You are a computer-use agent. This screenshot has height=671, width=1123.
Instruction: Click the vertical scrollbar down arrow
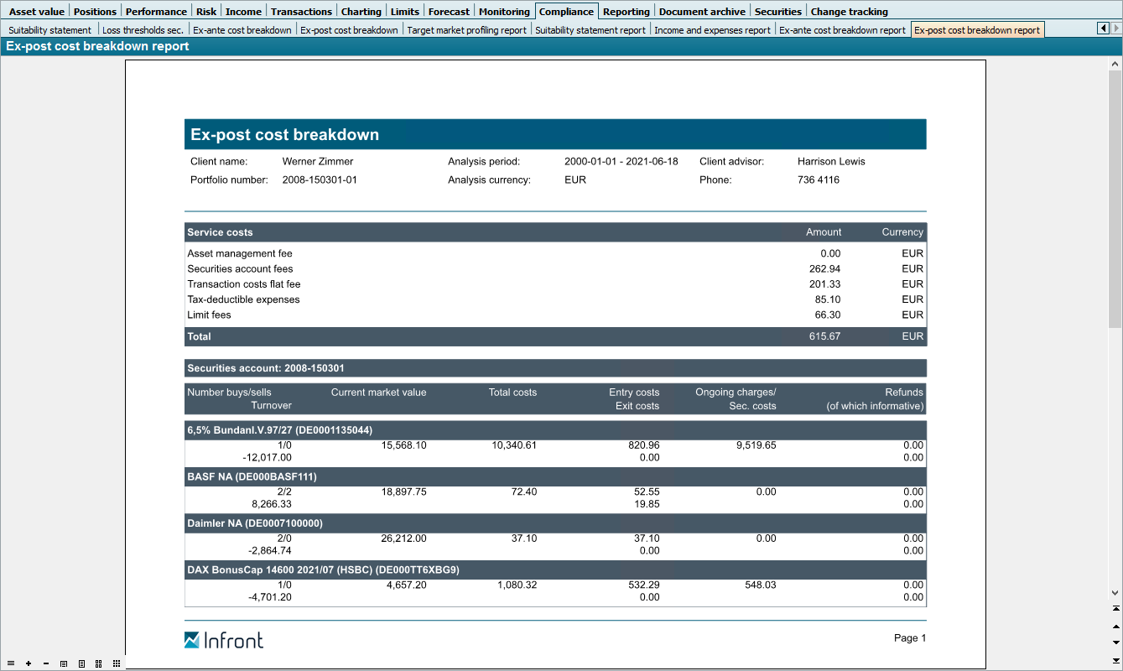[x=1115, y=592]
